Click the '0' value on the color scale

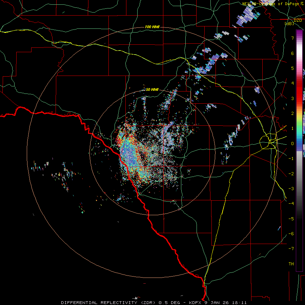[x=292, y=144]
